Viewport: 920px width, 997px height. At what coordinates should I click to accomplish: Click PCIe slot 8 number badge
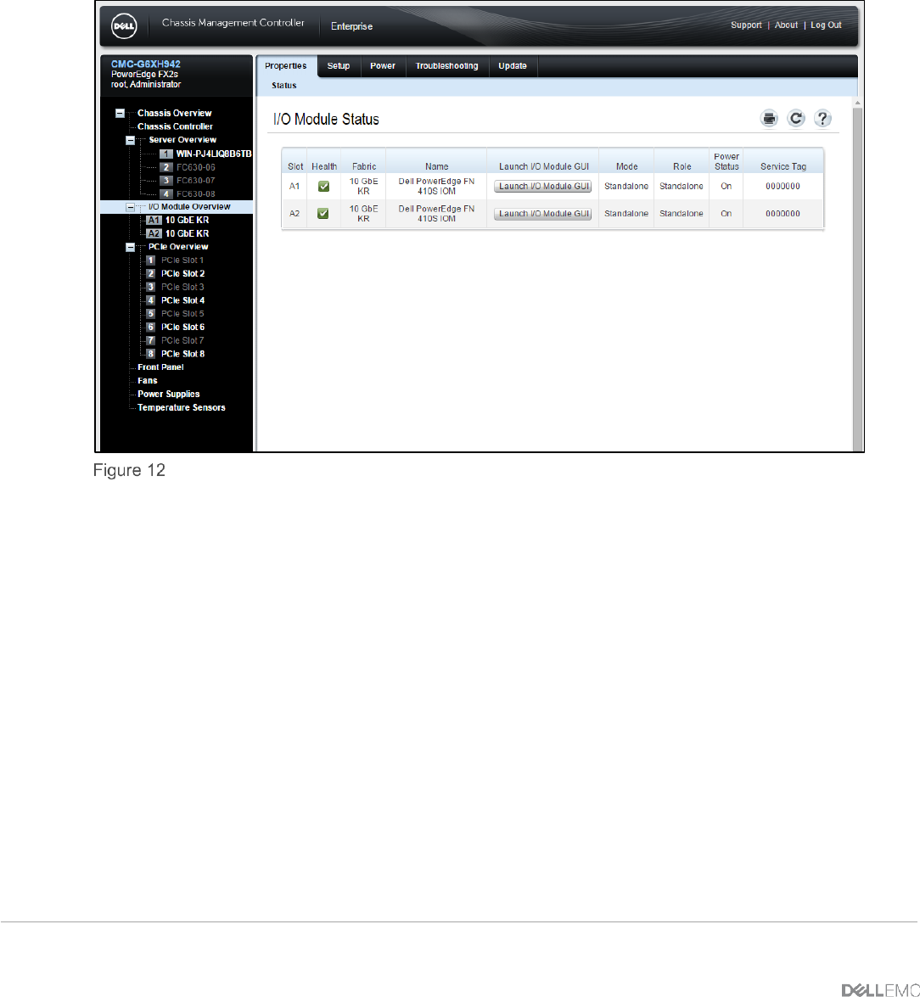click(x=151, y=354)
